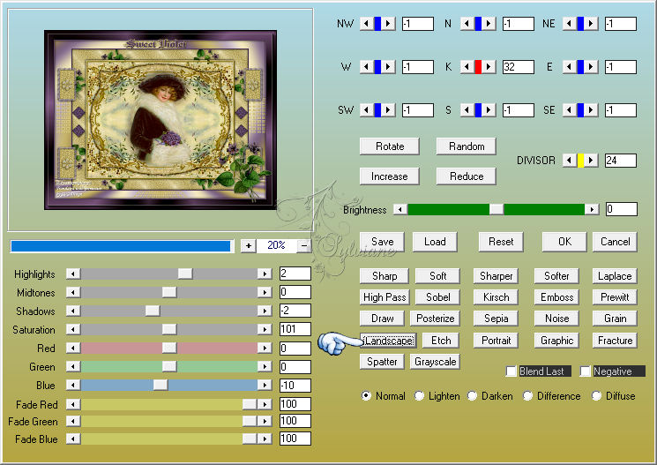Click the Sweet Violet preview image
The width and height of the screenshot is (657, 465).
coord(161,120)
